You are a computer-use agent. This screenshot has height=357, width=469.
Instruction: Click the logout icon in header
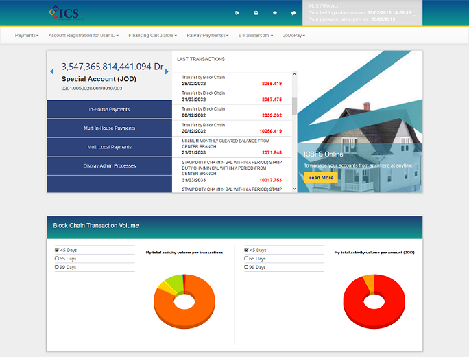coord(237,13)
